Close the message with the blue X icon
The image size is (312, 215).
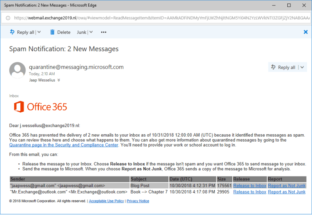[306, 32]
